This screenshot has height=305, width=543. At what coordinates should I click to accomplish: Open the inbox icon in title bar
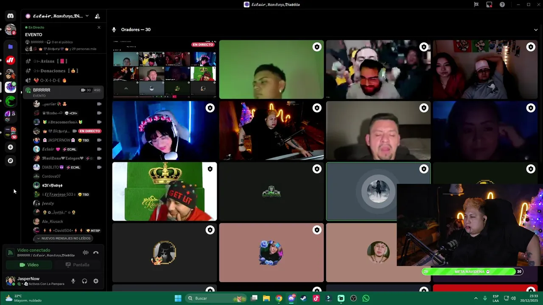click(x=489, y=5)
